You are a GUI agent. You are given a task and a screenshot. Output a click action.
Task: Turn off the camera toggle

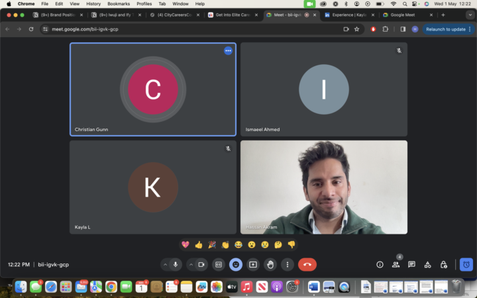coord(201,264)
